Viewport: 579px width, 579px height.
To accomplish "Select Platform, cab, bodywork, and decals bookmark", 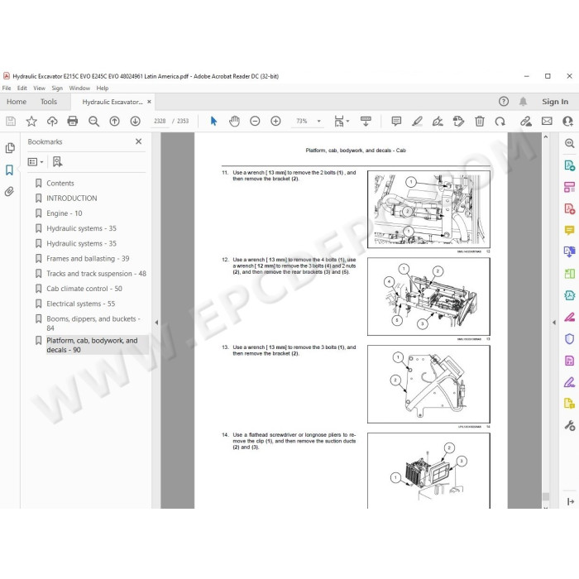I will click(92, 345).
